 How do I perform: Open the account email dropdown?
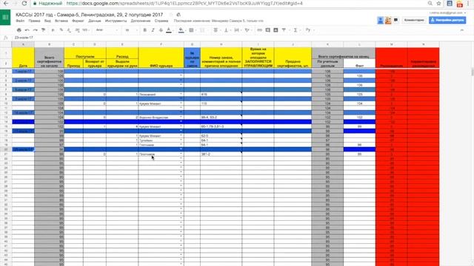(x=447, y=13)
